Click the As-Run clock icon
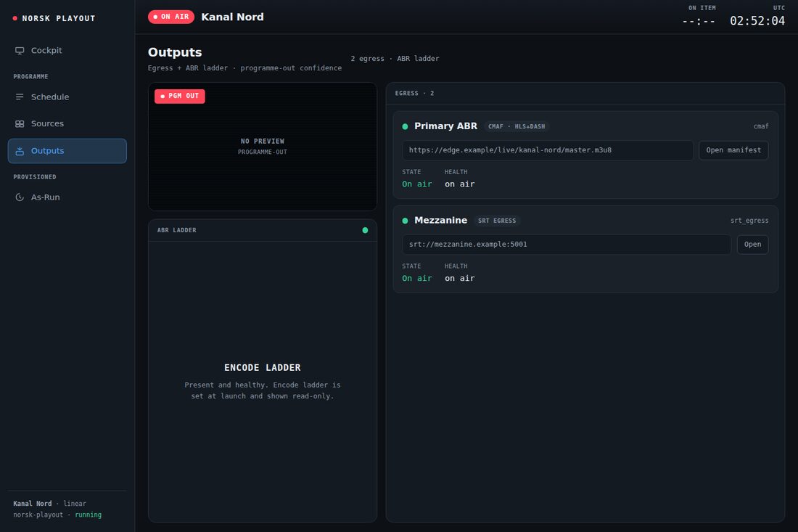 20,197
